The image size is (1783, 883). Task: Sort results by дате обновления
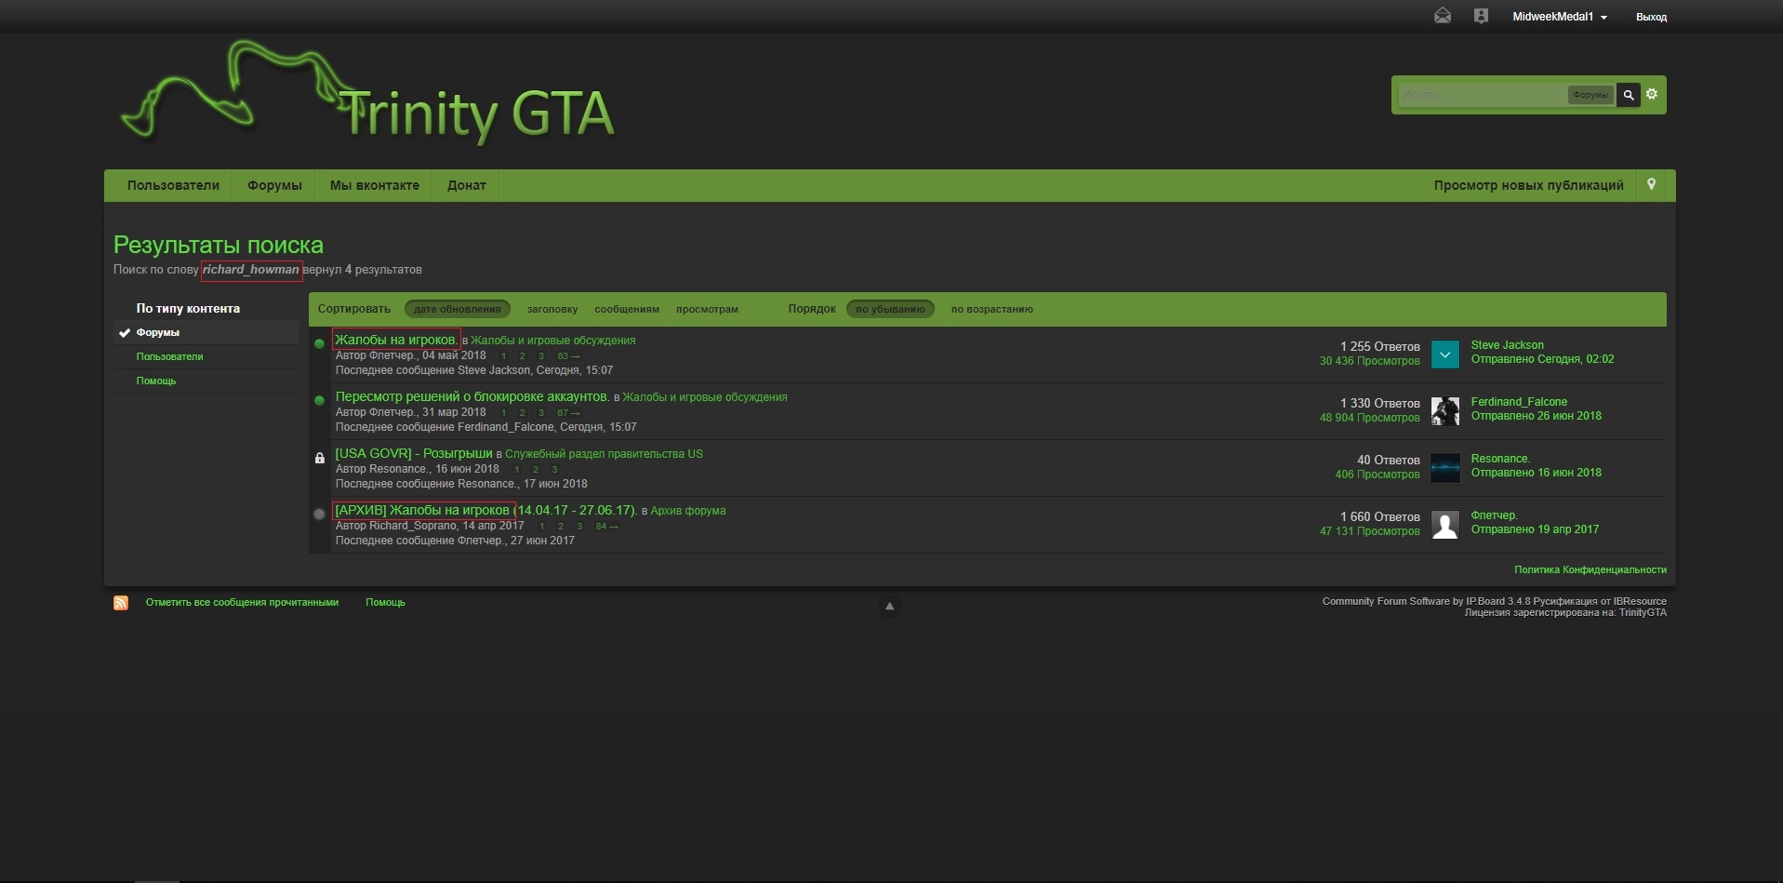click(x=457, y=309)
